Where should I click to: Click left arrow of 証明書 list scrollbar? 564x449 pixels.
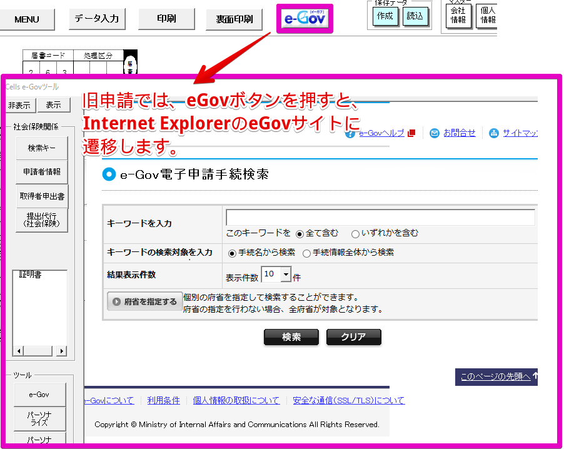[x=19, y=351]
